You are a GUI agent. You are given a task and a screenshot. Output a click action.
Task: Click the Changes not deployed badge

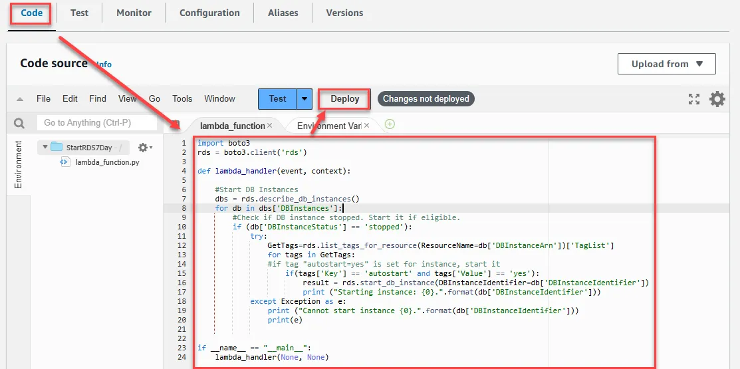point(426,99)
